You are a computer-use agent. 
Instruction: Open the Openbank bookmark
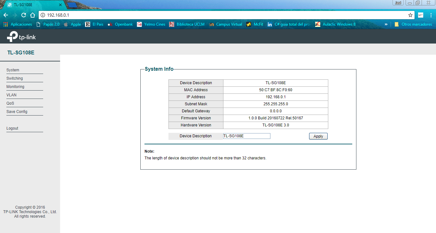click(120, 24)
